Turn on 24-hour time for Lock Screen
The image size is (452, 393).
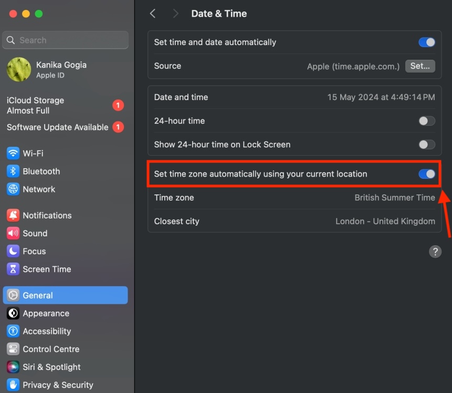coord(426,144)
